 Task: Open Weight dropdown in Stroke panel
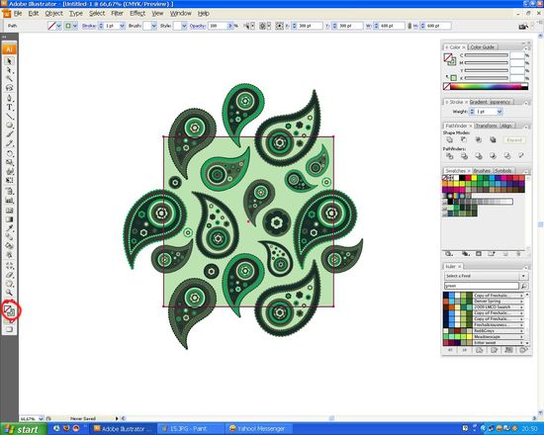pos(499,112)
